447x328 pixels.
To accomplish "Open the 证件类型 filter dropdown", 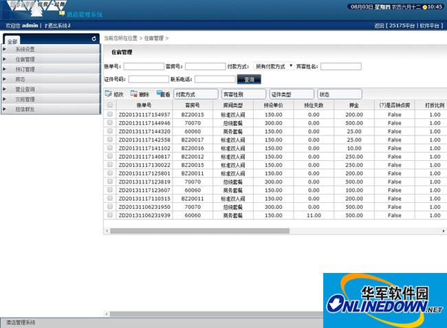I will click(292, 94).
